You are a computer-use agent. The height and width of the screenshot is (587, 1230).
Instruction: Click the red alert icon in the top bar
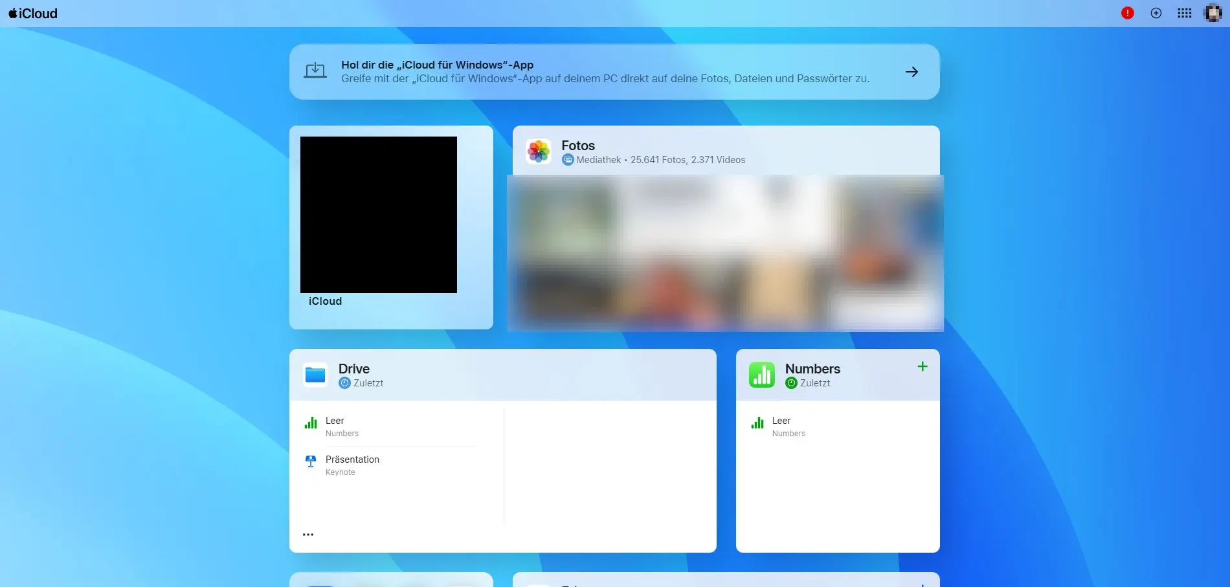tap(1128, 13)
